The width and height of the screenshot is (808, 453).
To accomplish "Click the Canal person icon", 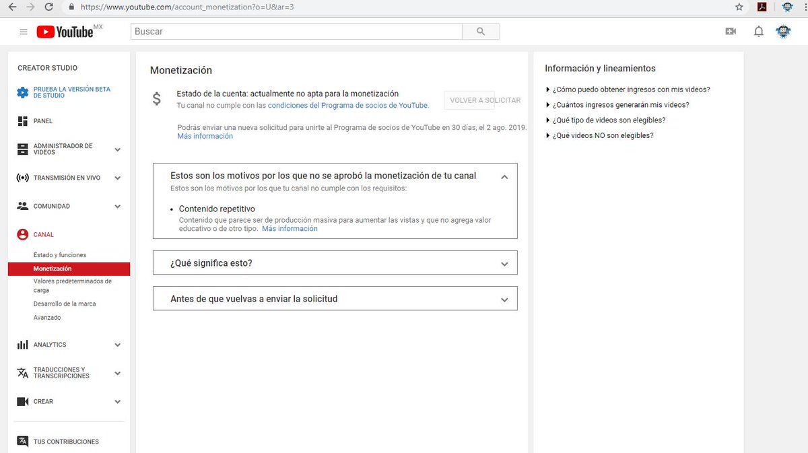I will tap(22, 234).
